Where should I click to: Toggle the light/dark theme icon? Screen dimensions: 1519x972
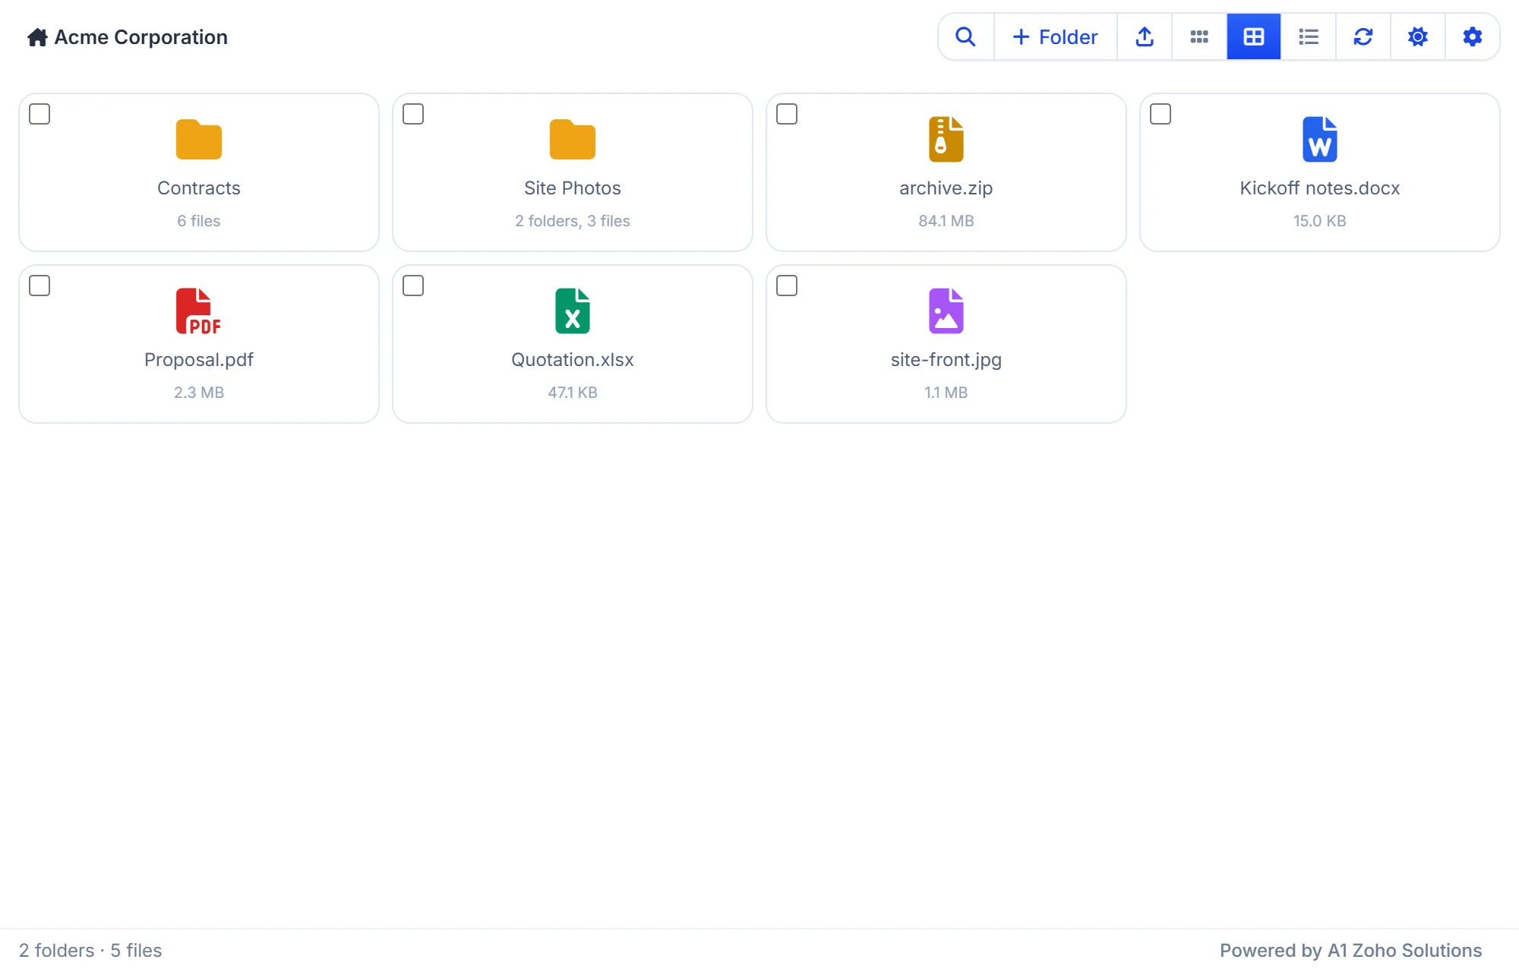point(1418,36)
